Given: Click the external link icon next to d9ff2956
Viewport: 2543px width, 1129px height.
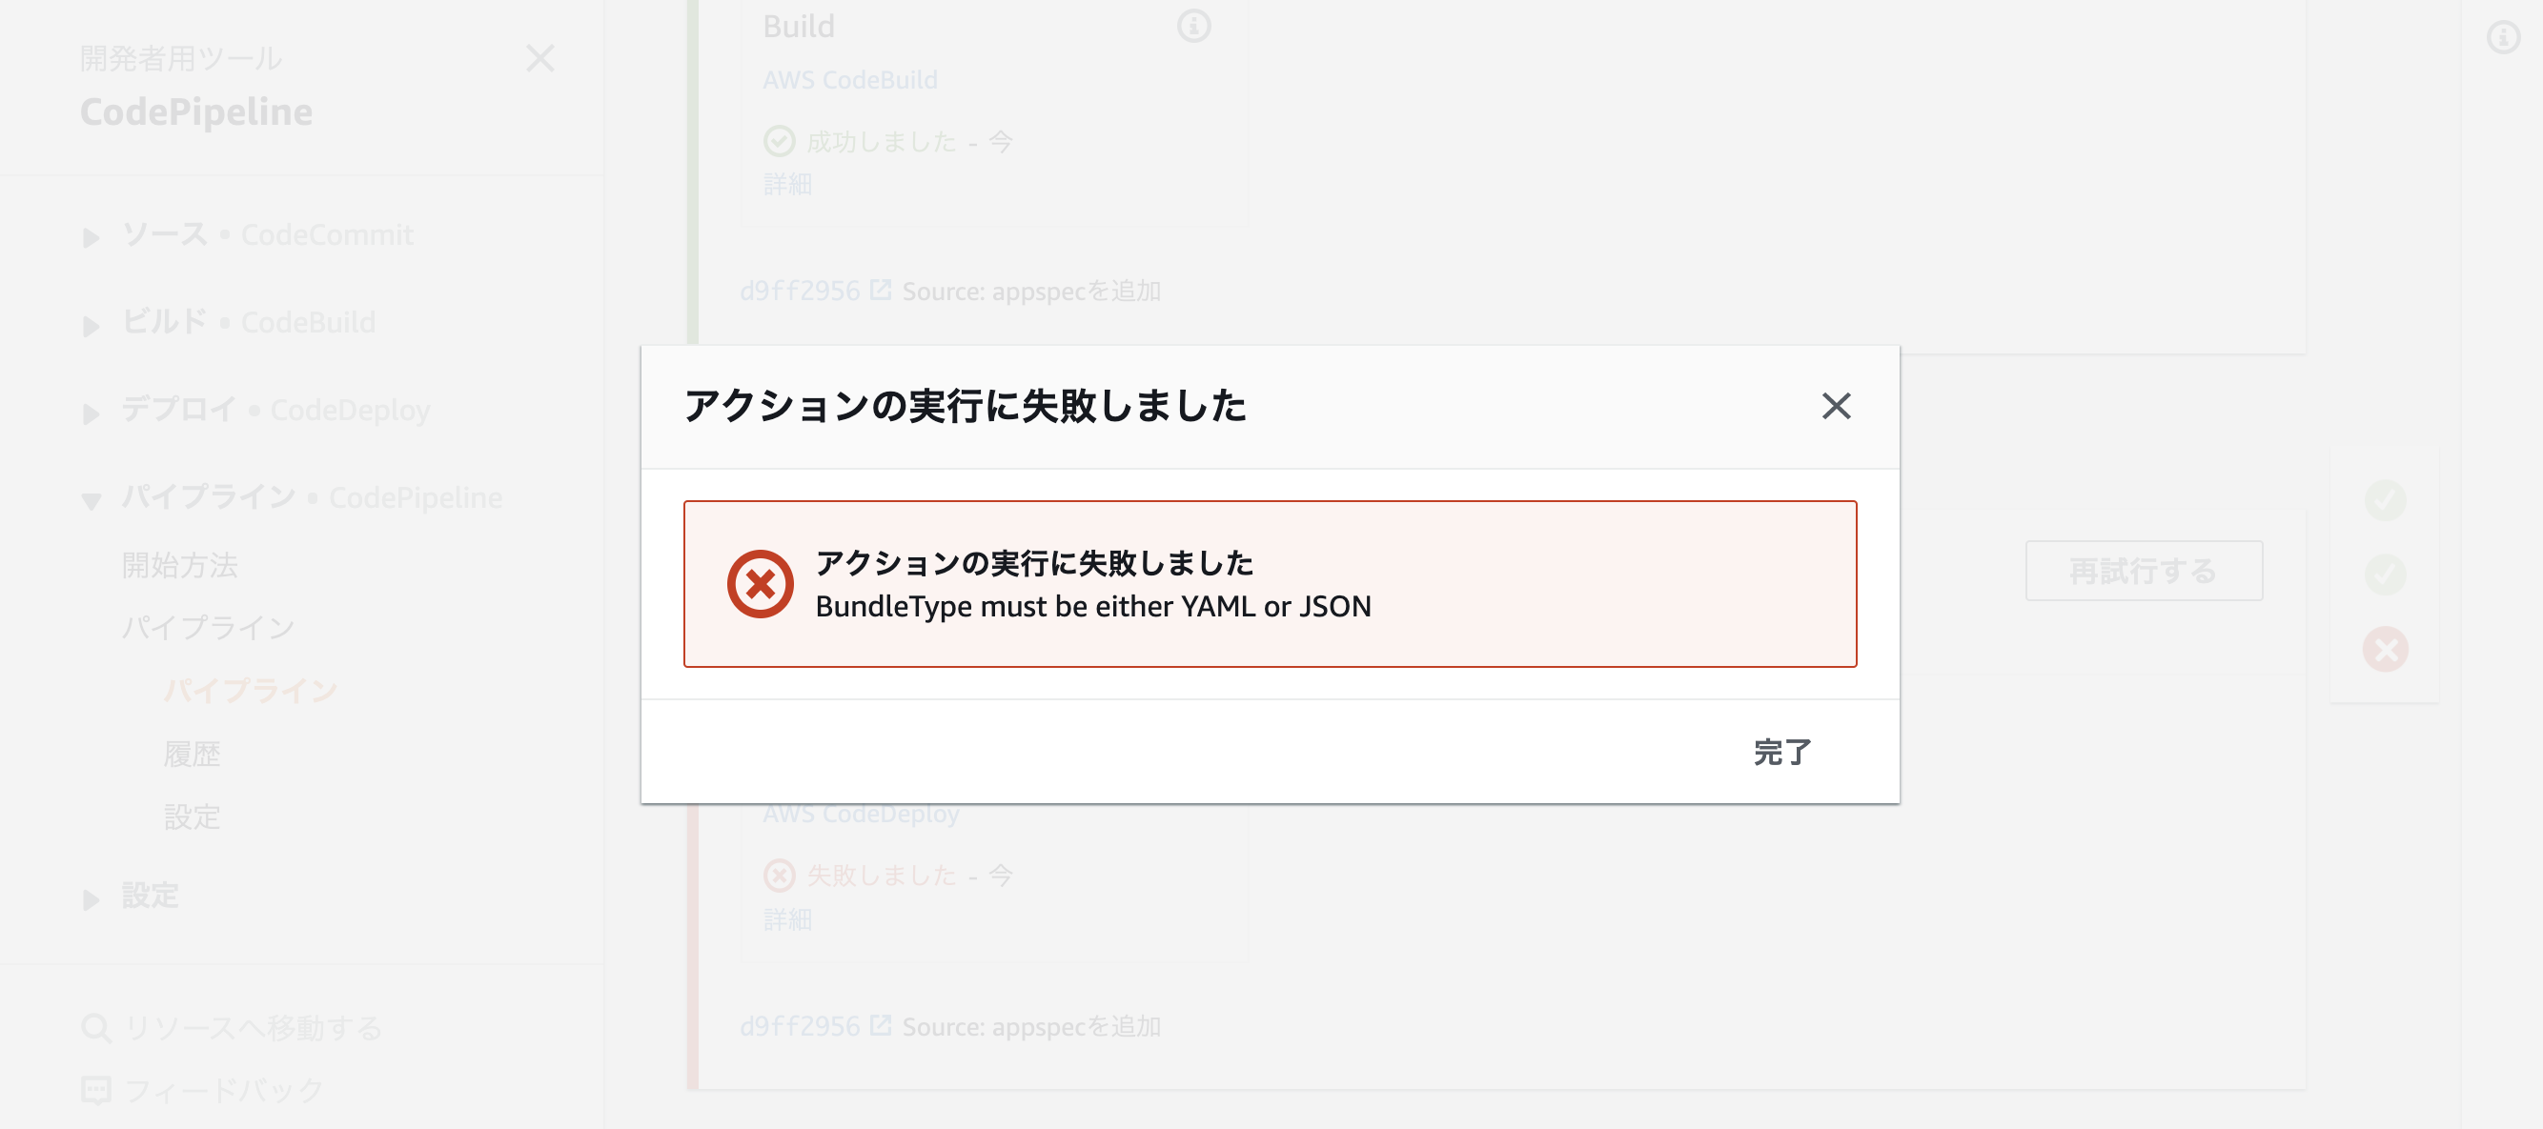Looking at the screenshot, I should click(x=880, y=290).
